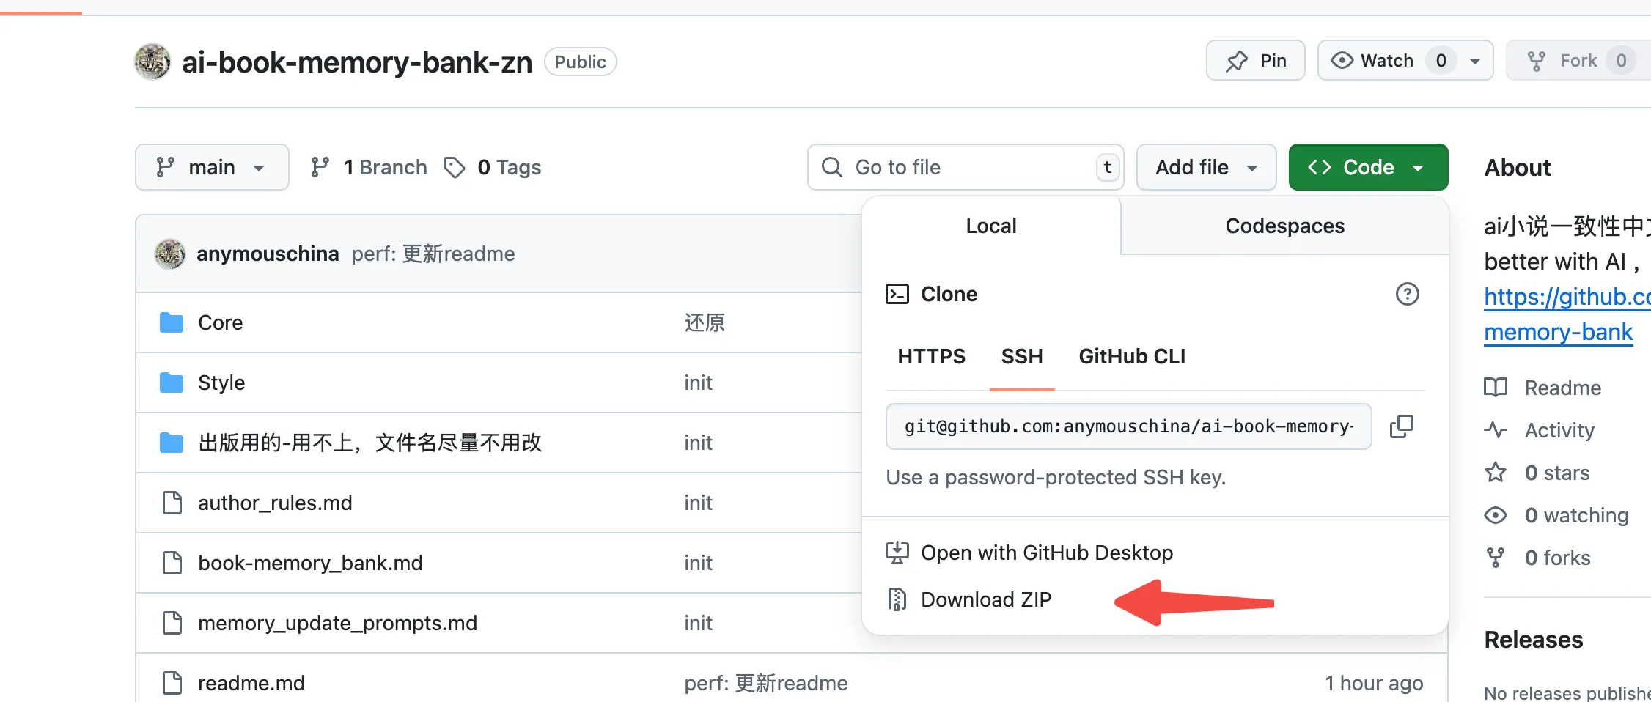Click the repository owner avatar beside the title
The image size is (1651, 702).
(x=152, y=62)
